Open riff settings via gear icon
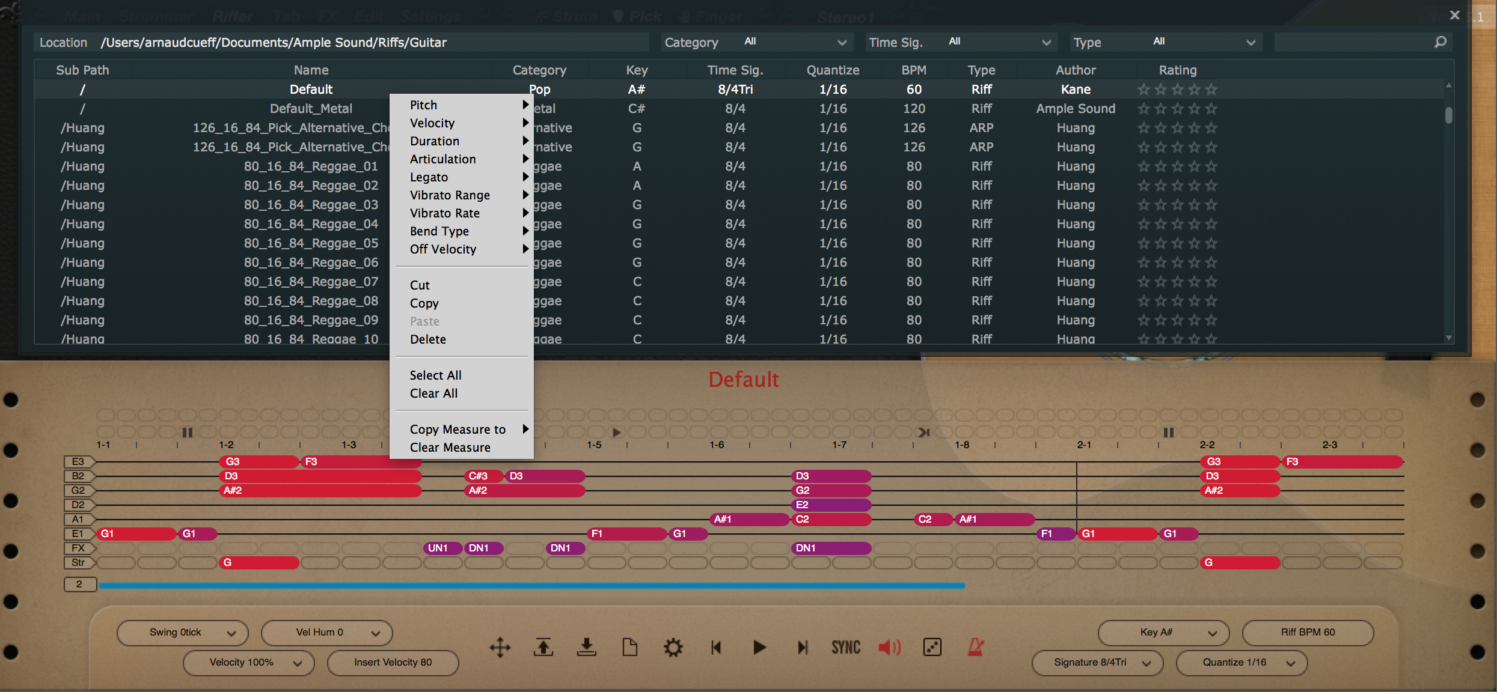The width and height of the screenshot is (1497, 692). pyautogui.click(x=673, y=648)
